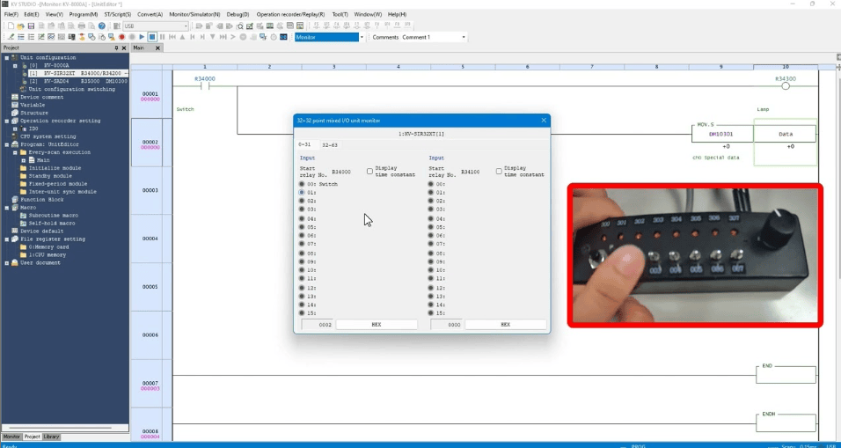Image resolution: width=841 pixels, height=448 pixels.
Task: Click the red Record circle icon
Action: point(121,37)
